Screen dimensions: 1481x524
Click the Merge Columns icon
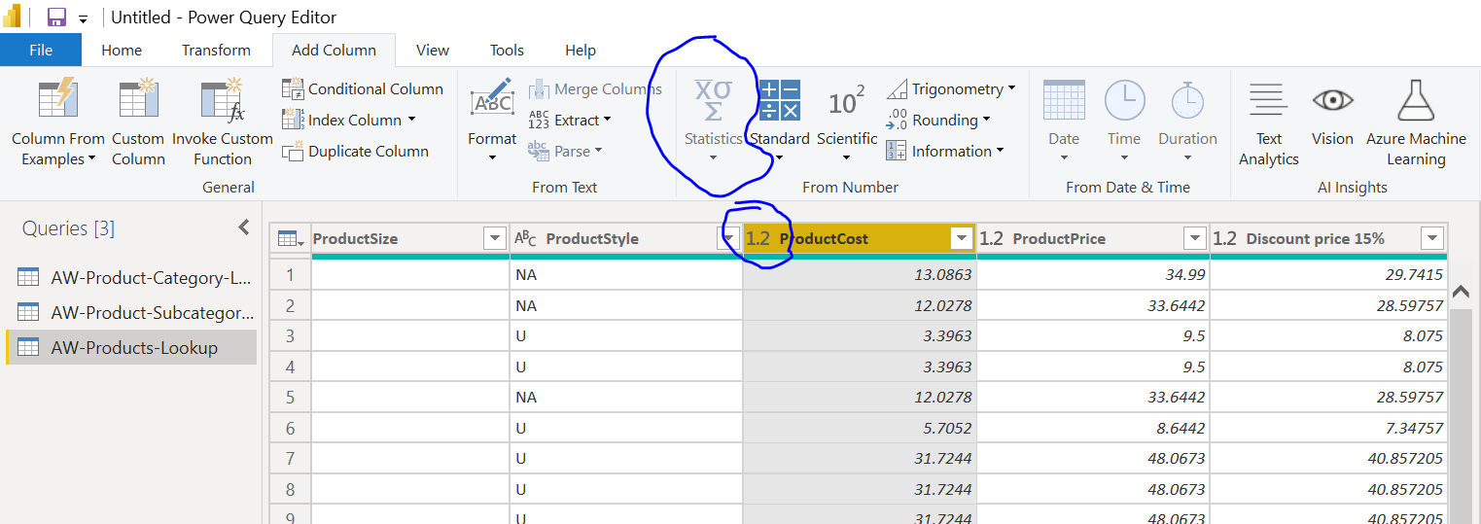pyautogui.click(x=540, y=89)
